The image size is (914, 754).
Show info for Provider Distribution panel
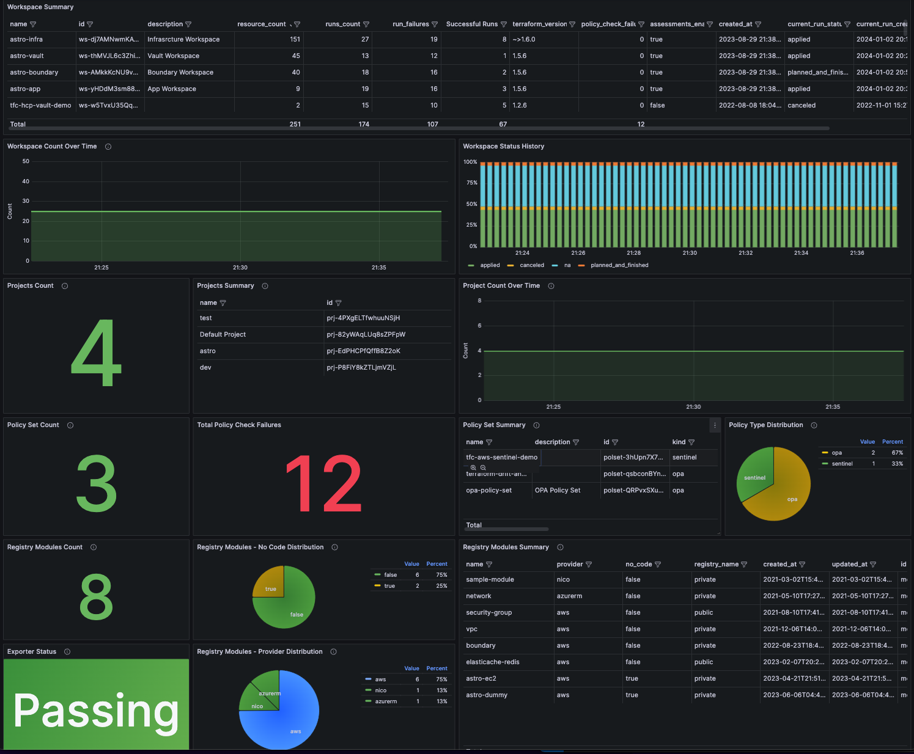334,652
